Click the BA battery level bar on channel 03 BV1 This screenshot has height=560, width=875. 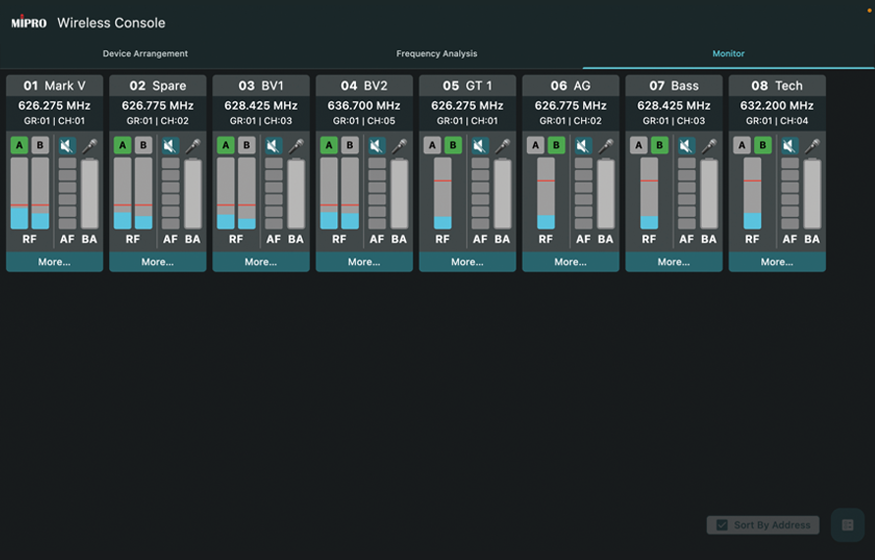point(296,194)
